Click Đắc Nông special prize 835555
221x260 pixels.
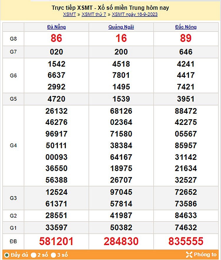coord(186,241)
